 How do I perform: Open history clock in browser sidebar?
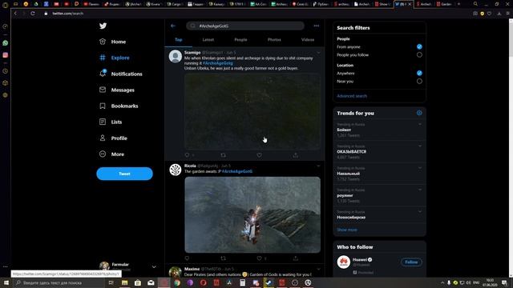tap(6, 71)
